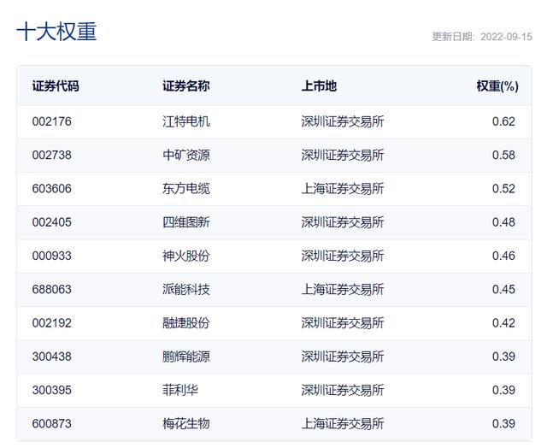Select the 证券代码 column header
Image resolution: width=547 pixels, height=448 pixels.
point(56,85)
